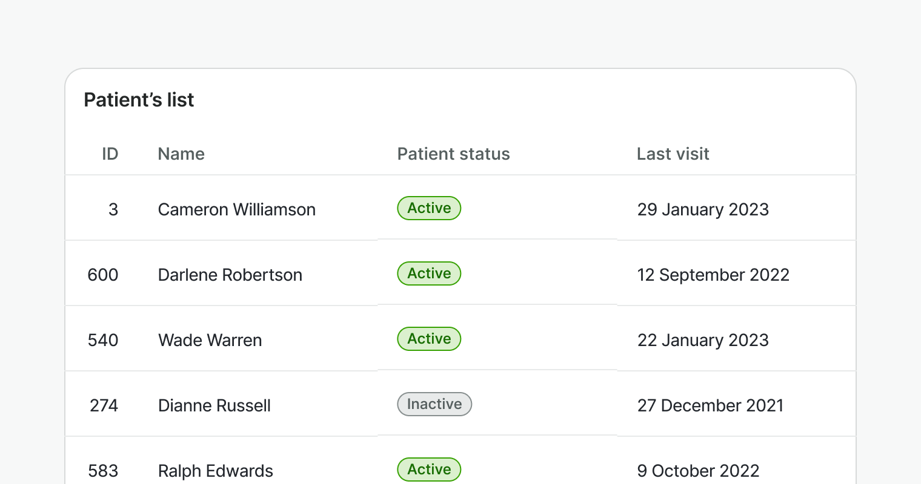Click the ID column header
This screenshot has height=484, width=921.
click(110, 154)
